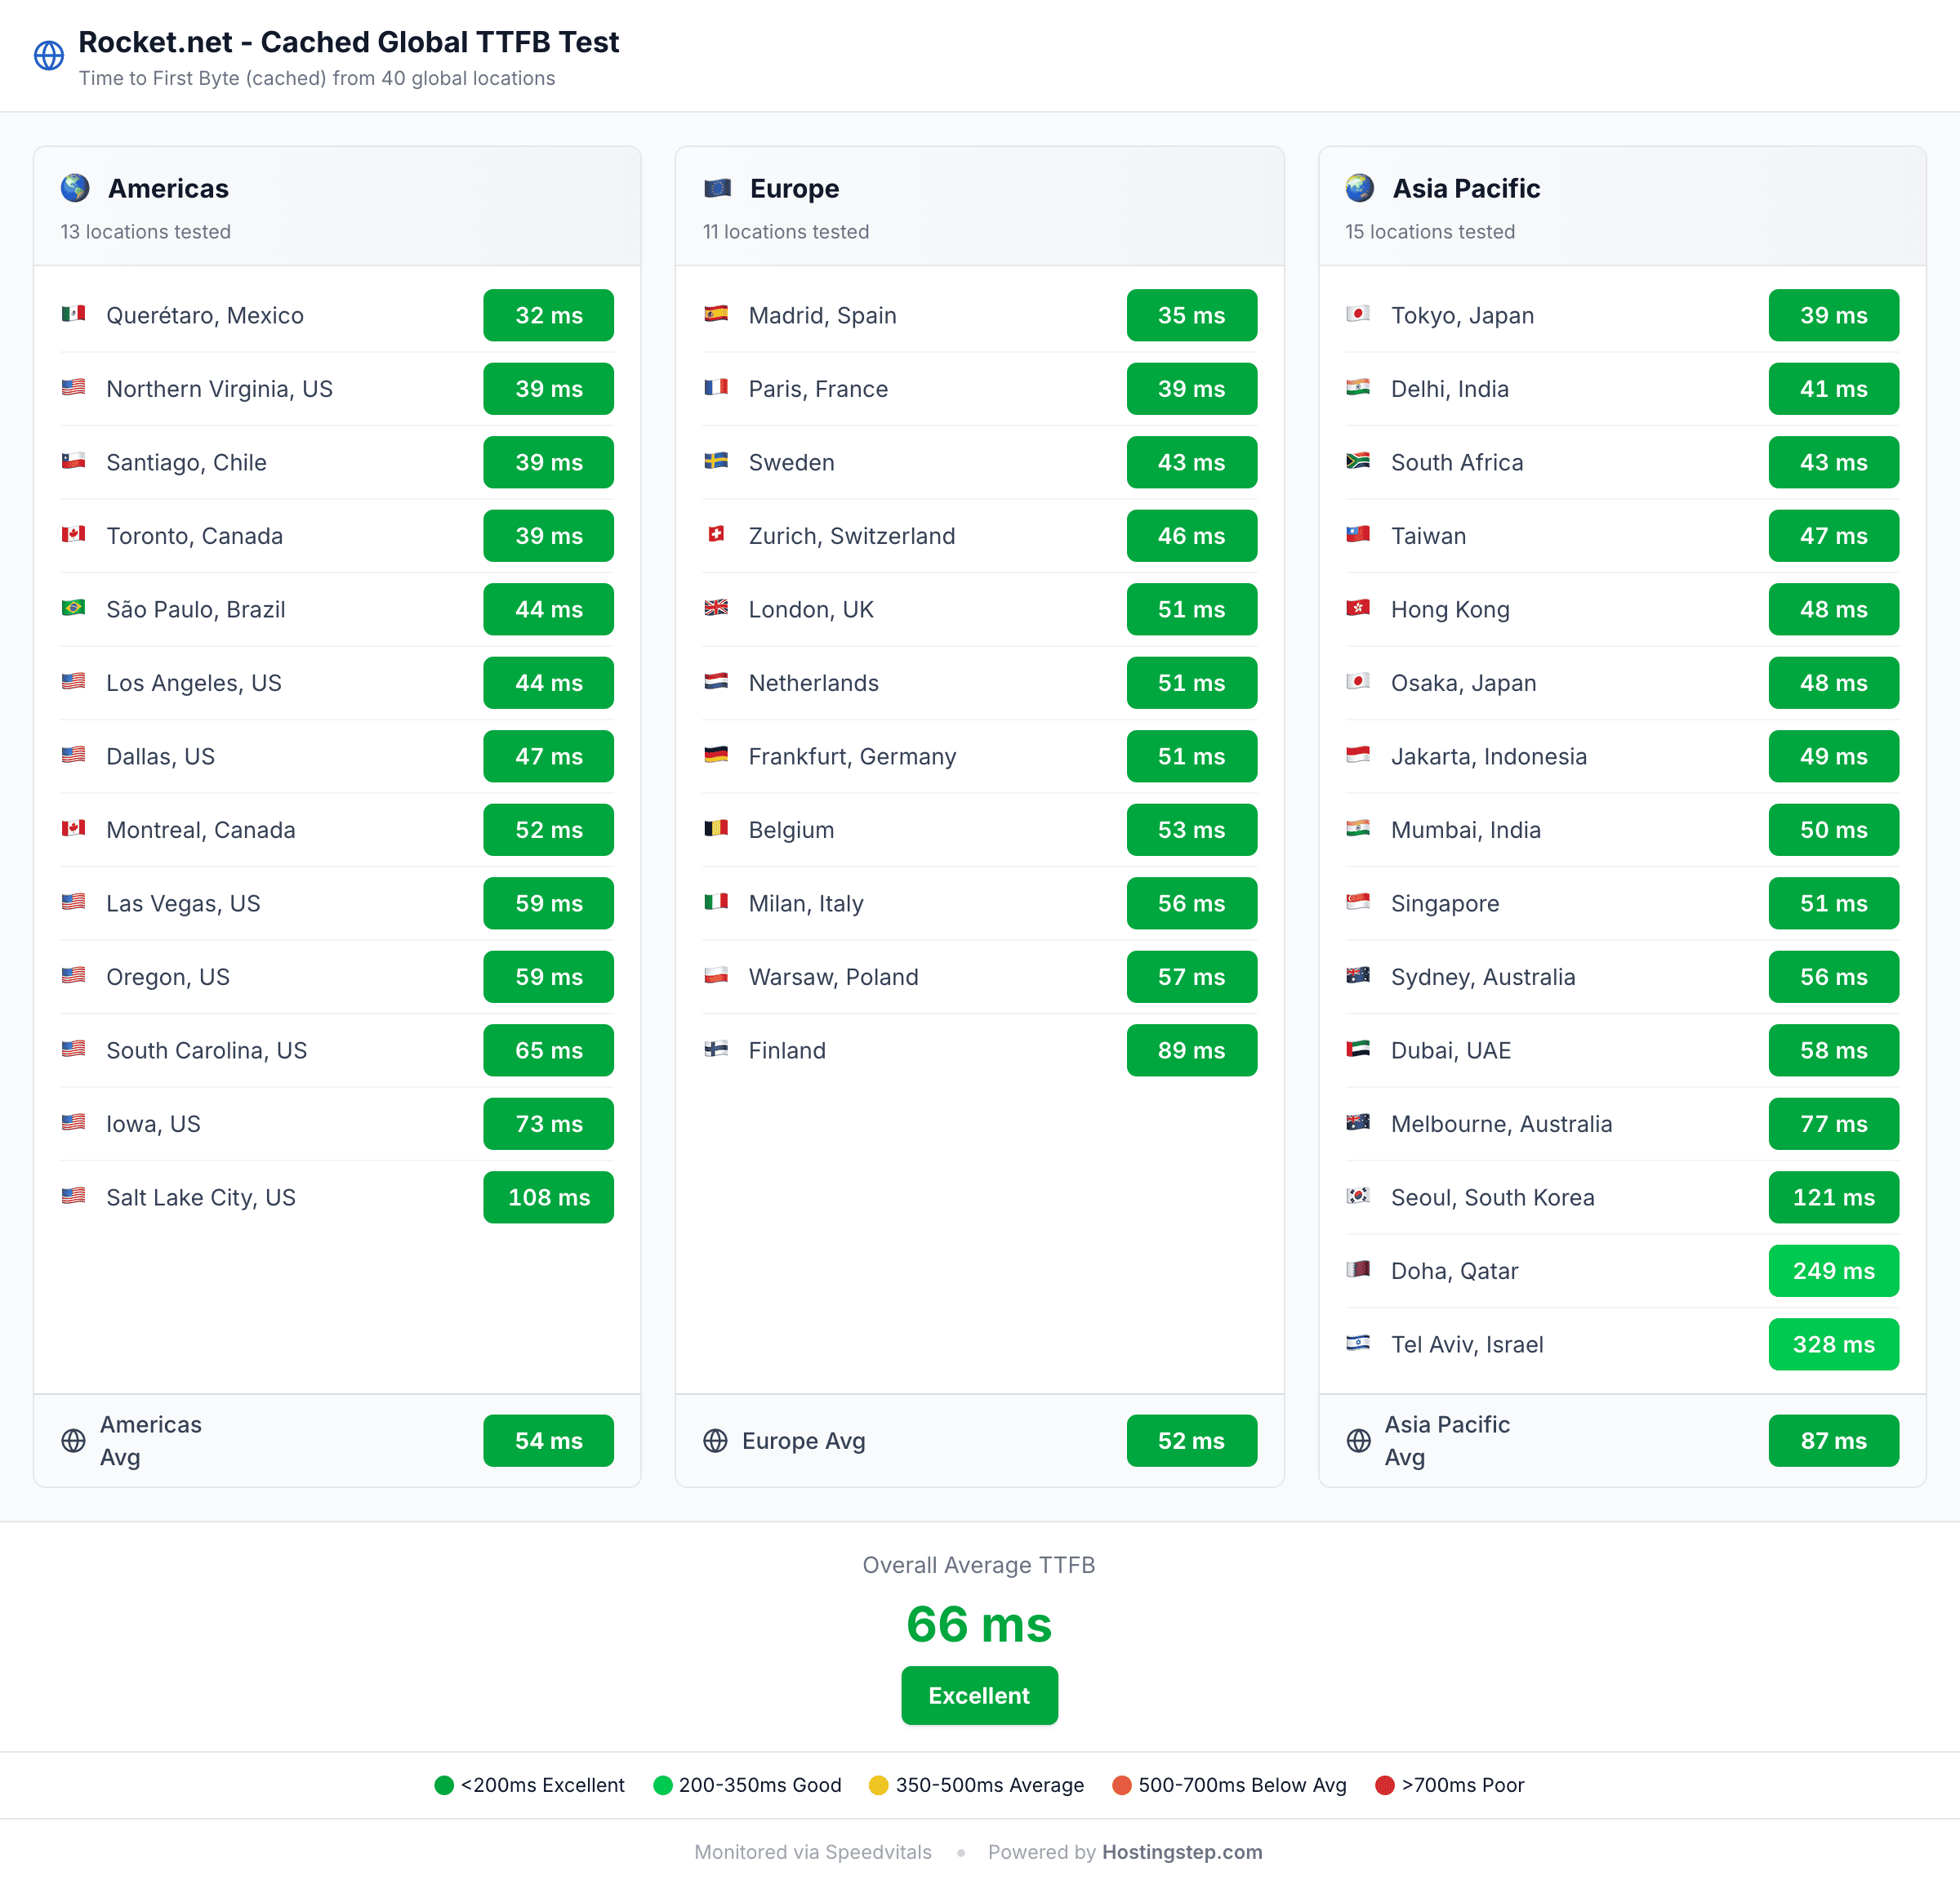Screen dimensions: 1960x1885
Task: Click the Warsaw, Poland row label
Action: coord(833,977)
